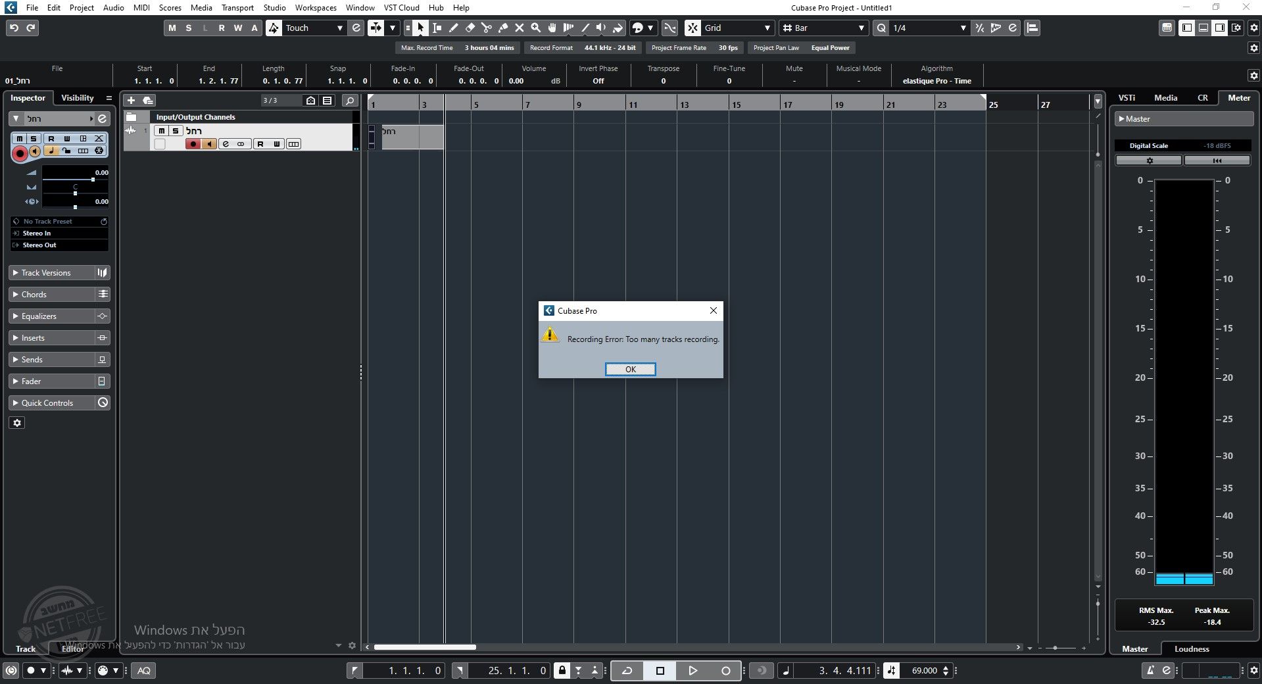Toggle the left zone visibility
The width and height of the screenshot is (1262, 684).
coord(1187,28)
